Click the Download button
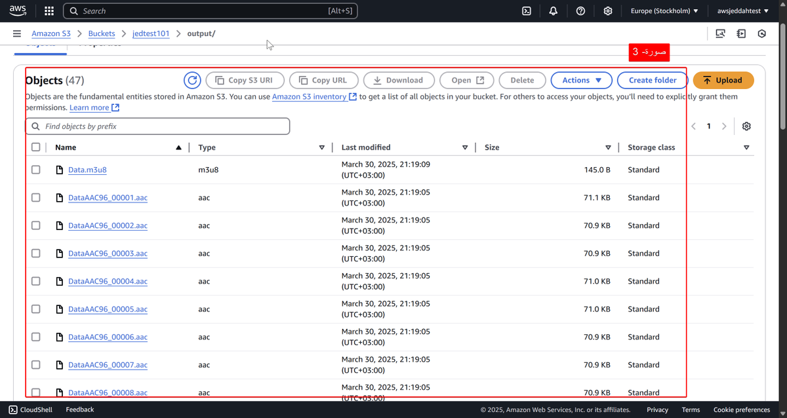The height and width of the screenshot is (418, 787). pyautogui.click(x=399, y=80)
